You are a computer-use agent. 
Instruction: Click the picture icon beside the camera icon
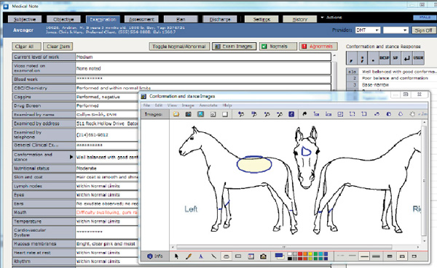pos(201,114)
